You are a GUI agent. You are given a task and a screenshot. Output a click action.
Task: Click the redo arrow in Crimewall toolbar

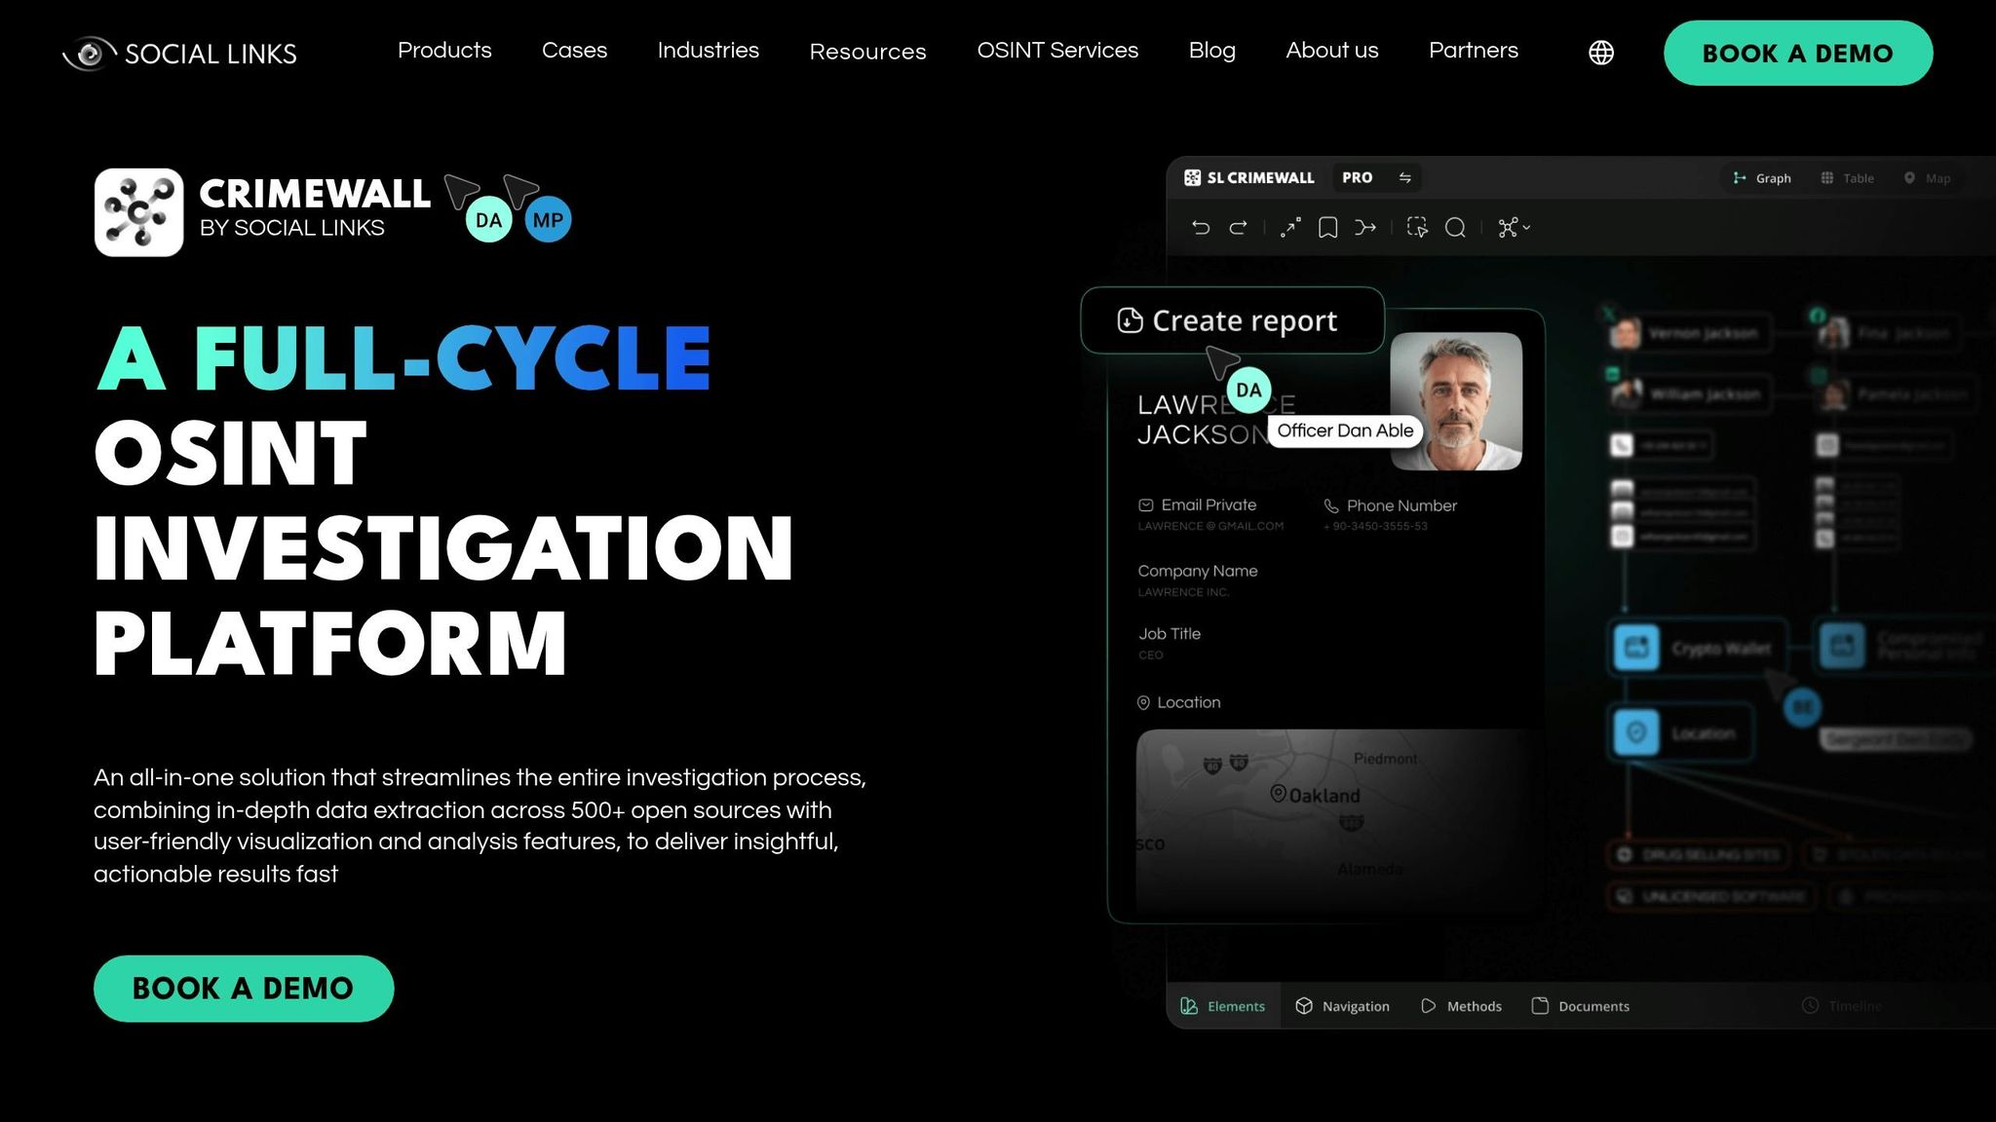(x=1239, y=228)
